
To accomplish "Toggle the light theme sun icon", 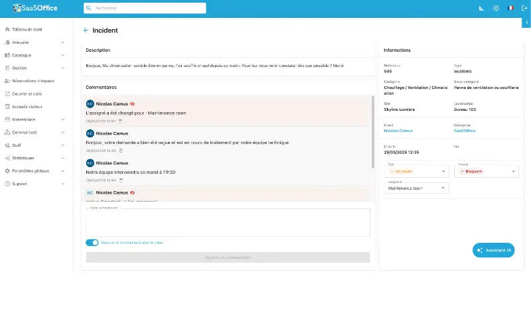I will (x=496, y=8).
